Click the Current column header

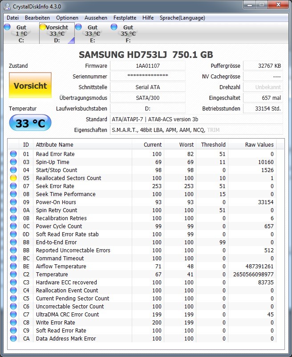(x=148, y=144)
